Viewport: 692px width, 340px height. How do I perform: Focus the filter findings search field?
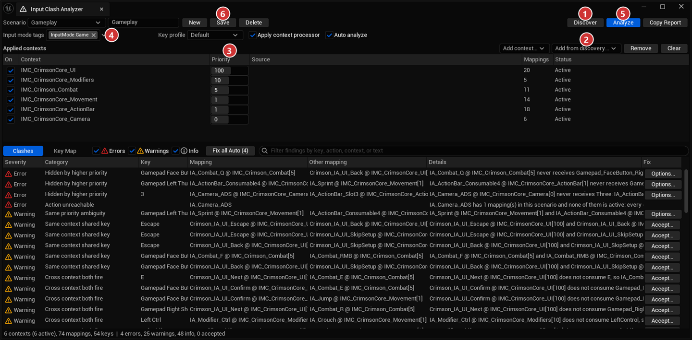tap(473, 151)
